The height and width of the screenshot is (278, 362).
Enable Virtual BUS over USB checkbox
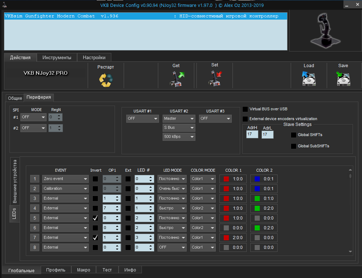(246, 109)
